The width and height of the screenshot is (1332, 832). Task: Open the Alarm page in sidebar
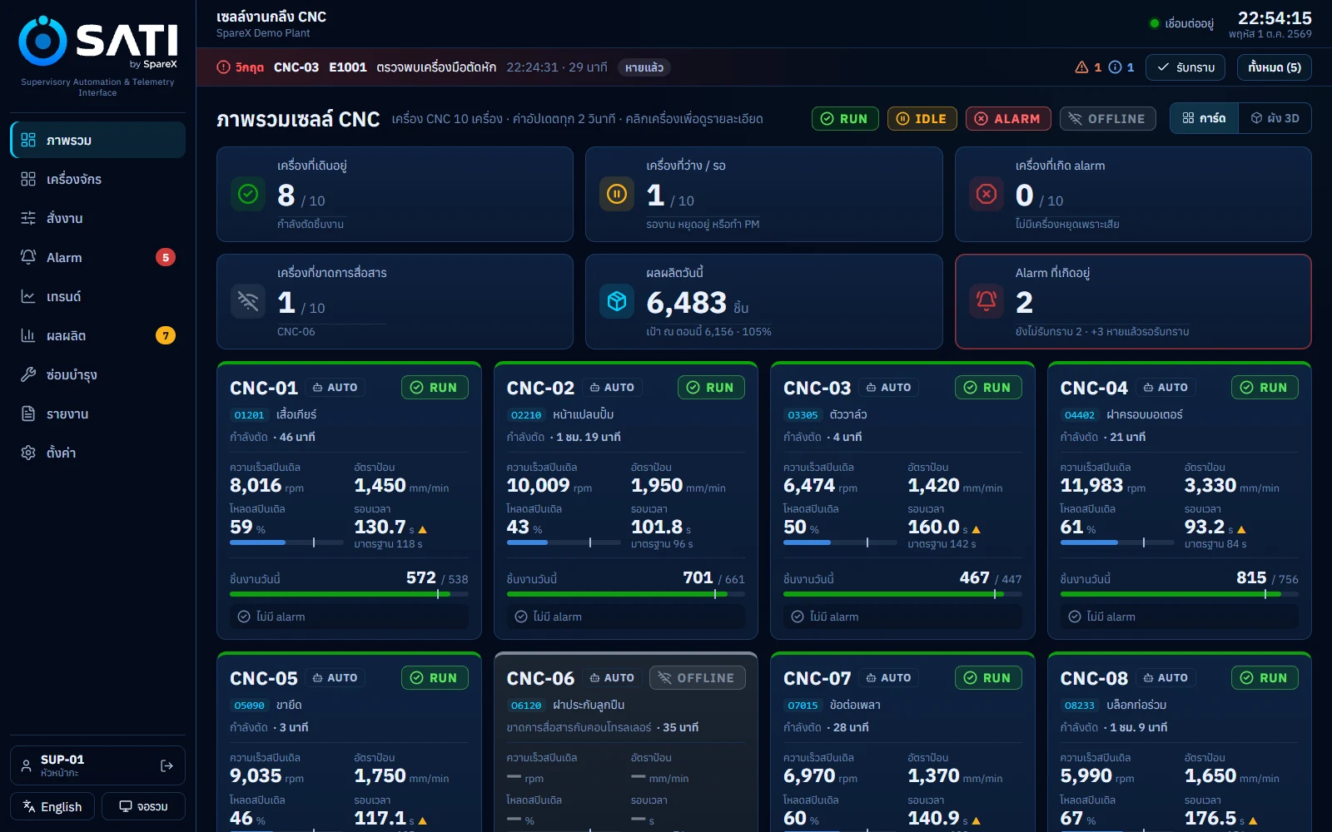tap(97, 257)
